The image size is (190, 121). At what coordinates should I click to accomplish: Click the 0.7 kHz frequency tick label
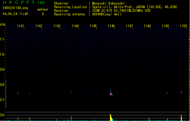pyautogui.click(x=2, y=100)
